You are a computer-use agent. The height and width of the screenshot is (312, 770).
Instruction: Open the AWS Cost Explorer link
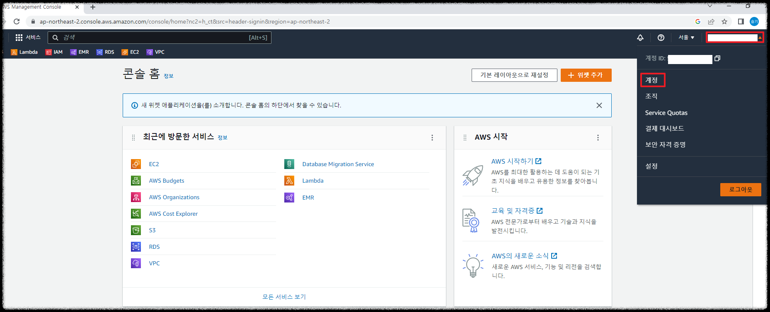click(173, 214)
